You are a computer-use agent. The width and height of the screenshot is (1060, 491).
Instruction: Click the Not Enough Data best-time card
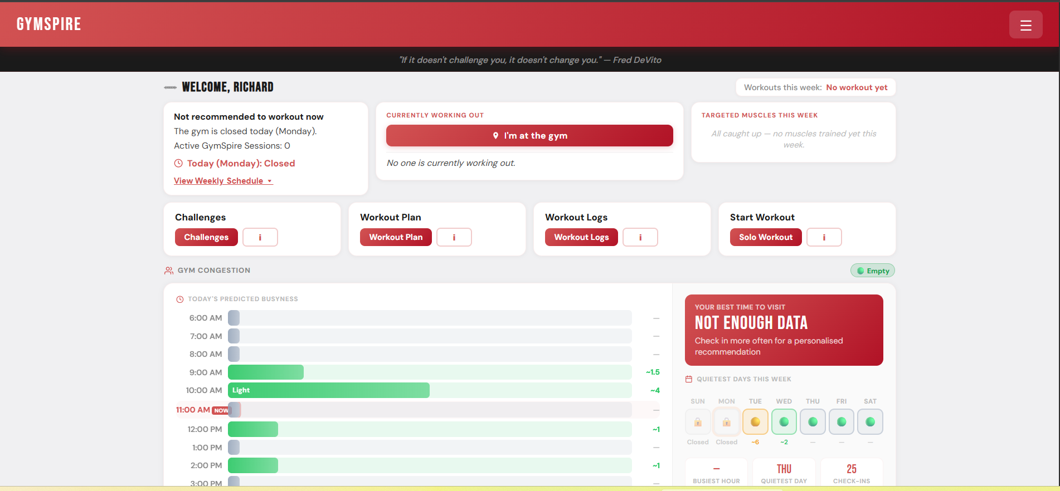click(x=784, y=330)
